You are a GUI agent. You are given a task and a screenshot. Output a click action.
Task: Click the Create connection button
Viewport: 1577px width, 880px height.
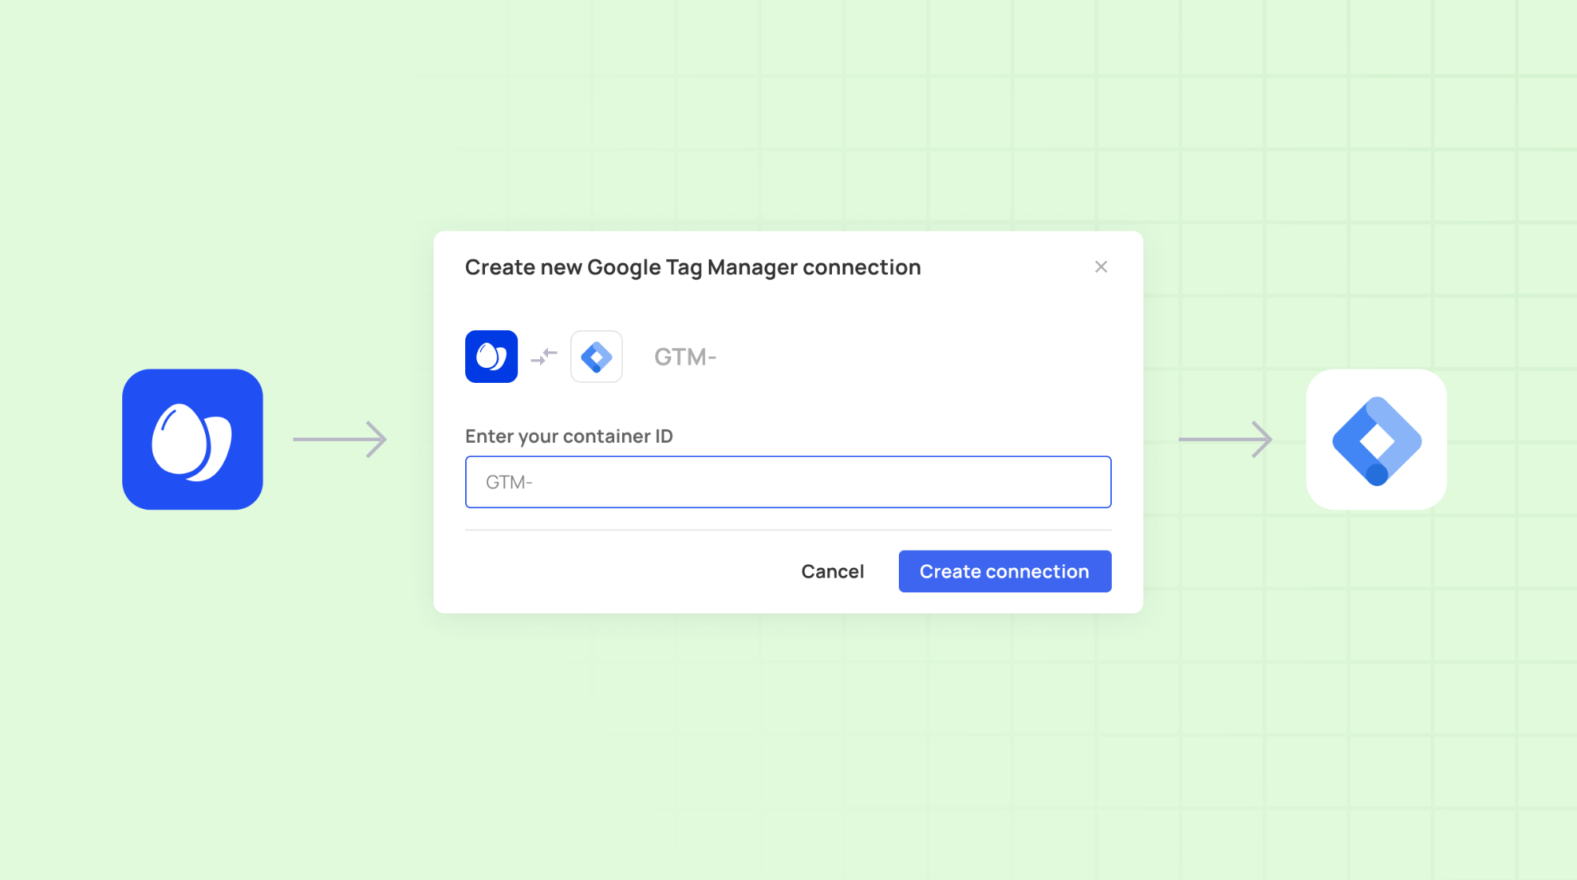(1005, 571)
